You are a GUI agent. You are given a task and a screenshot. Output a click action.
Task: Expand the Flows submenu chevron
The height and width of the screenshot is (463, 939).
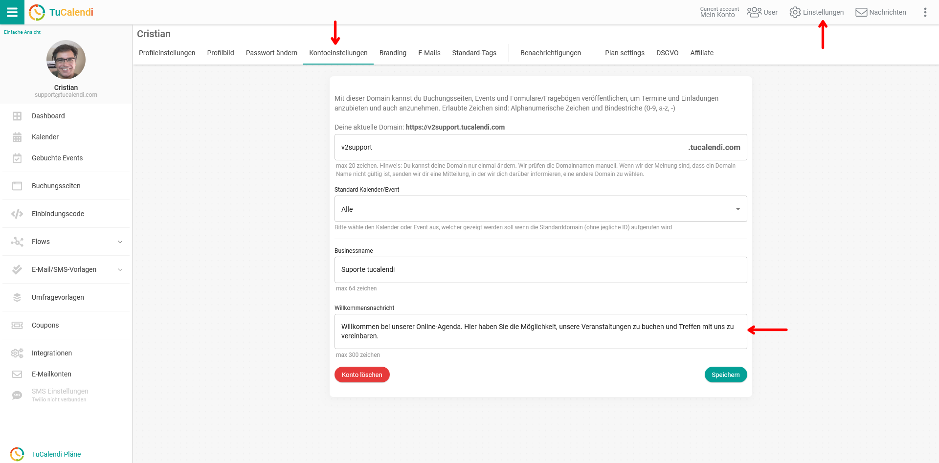120,242
